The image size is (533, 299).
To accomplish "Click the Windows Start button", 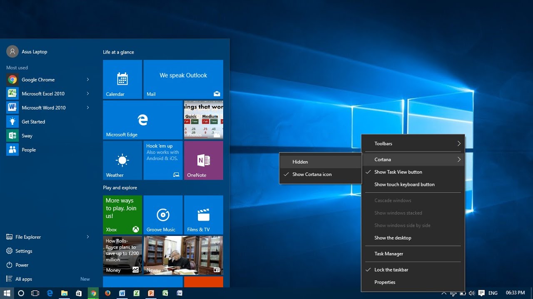I will click(x=7, y=293).
